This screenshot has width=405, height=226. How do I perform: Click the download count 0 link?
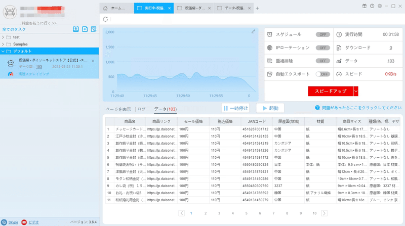tap(390, 48)
